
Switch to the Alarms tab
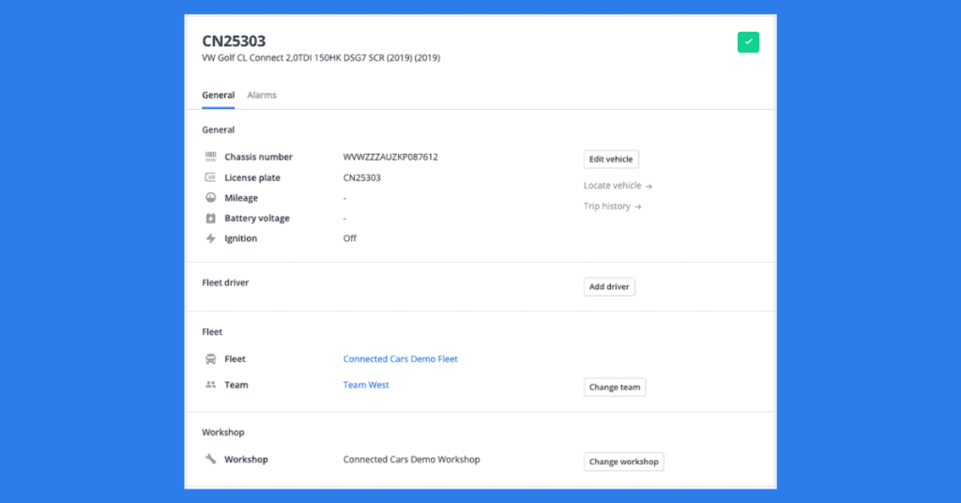(x=262, y=95)
